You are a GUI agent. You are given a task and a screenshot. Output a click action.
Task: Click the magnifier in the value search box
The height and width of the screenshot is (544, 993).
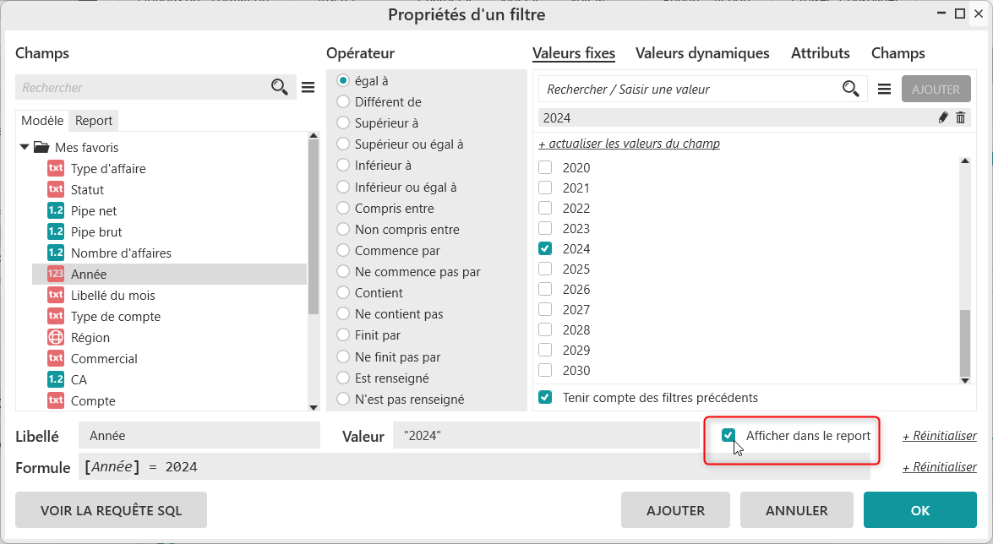pos(850,89)
